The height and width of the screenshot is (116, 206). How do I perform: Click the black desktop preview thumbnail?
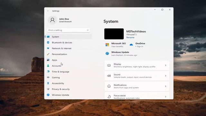[x=114, y=34]
